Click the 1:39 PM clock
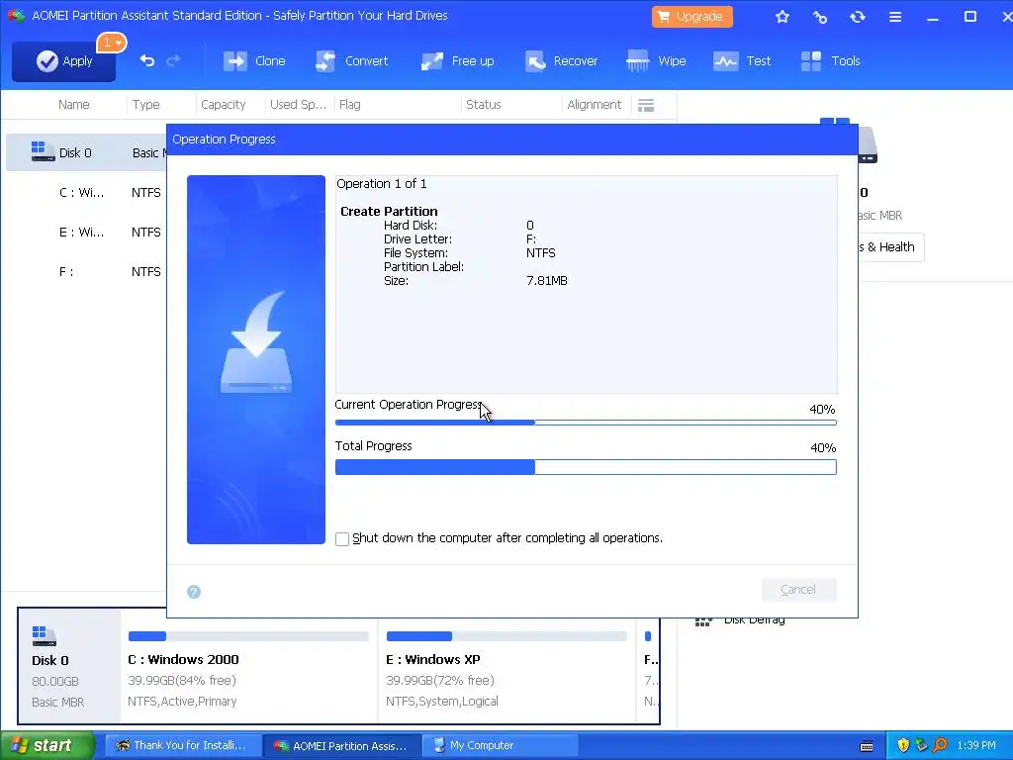The width and height of the screenshot is (1013, 760). click(x=976, y=746)
